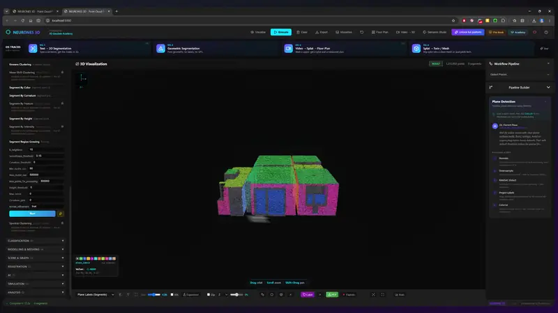Open the Floor Plan tool
This screenshot has height=313, width=558.
tap(379, 32)
